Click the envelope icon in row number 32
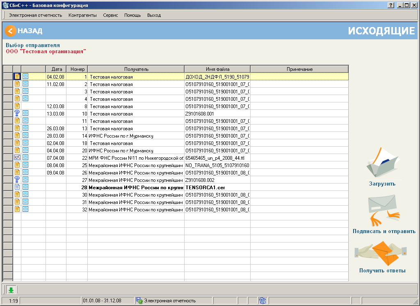420x306 pixels. [25, 209]
